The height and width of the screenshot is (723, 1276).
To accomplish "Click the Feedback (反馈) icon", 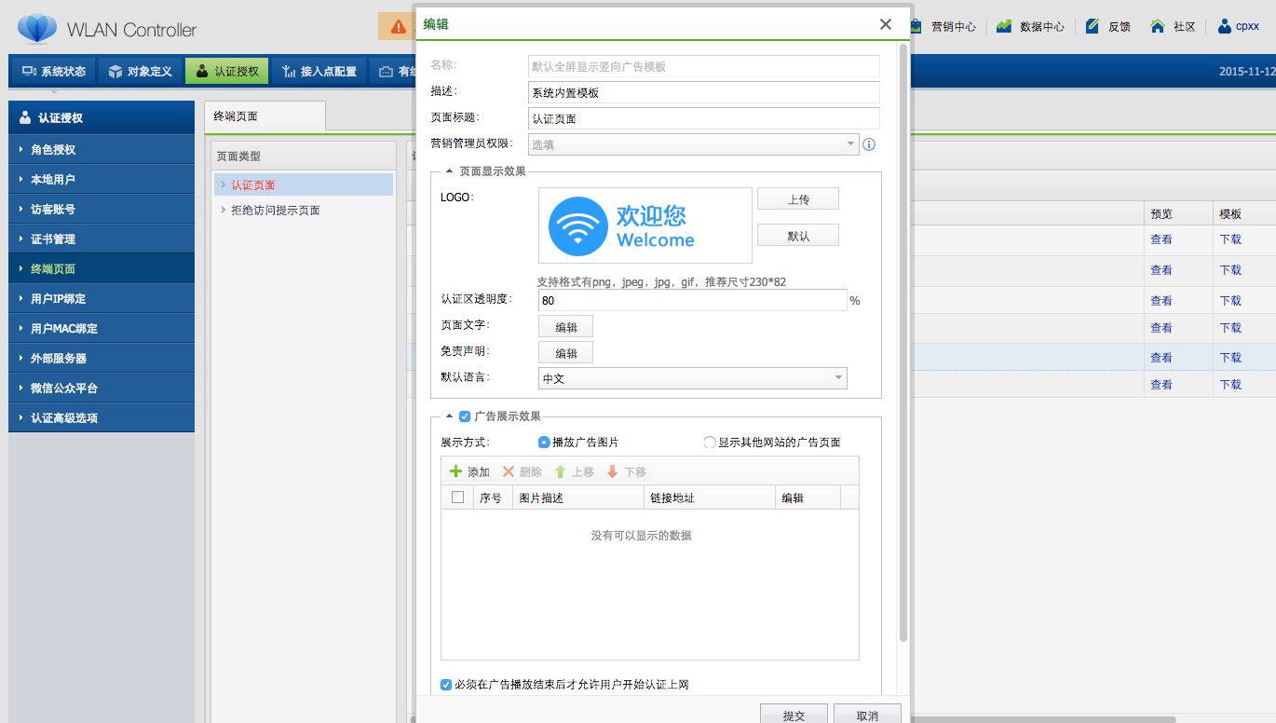I will [x=1093, y=26].
